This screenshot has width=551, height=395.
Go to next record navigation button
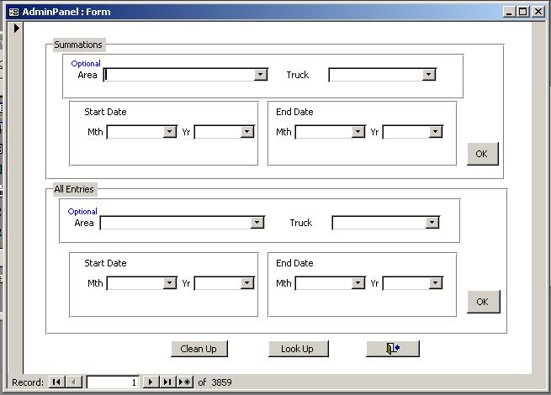pyautogui.click(x=151, y=382)
